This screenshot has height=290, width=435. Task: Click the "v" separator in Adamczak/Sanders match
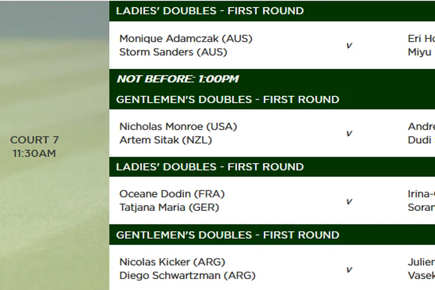click(349, 46)
